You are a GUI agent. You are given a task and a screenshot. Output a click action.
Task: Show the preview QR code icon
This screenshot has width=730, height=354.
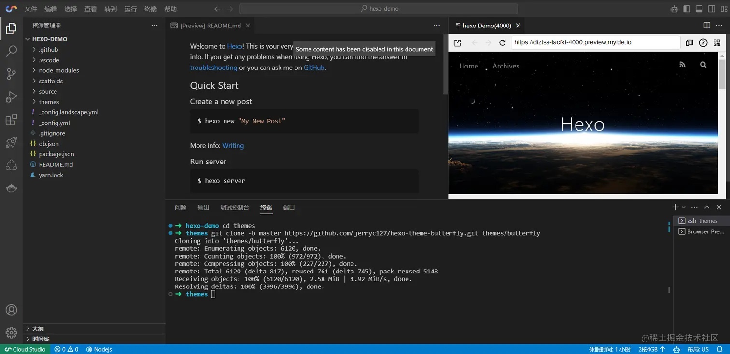[716, 42]
